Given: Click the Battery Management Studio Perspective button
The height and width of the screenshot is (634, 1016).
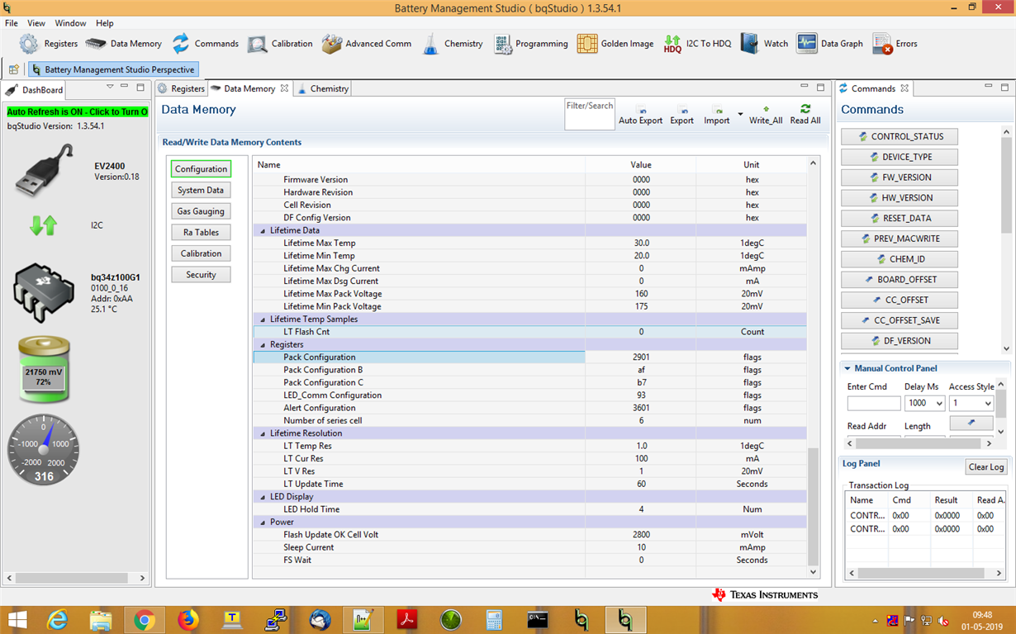Looking at the screenshot, I should [112, 69].
